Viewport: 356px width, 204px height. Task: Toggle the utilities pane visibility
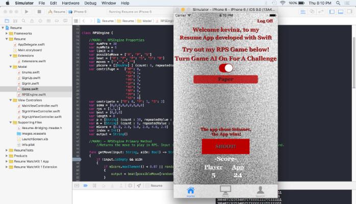coord(349,12)
